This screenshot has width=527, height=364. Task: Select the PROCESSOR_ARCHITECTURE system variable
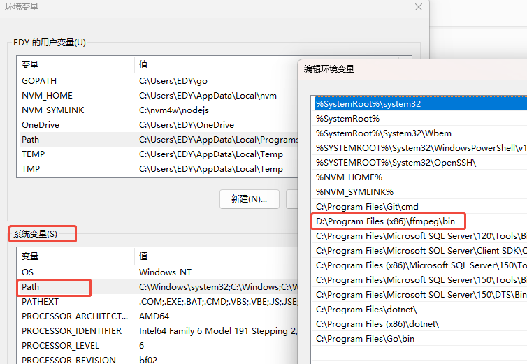pos(71,316)
